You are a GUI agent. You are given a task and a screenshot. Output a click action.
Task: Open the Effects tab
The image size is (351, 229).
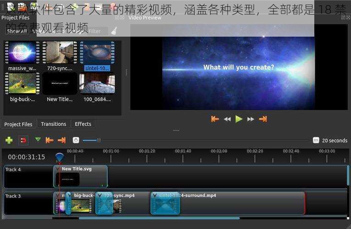[x=83, y=124]
